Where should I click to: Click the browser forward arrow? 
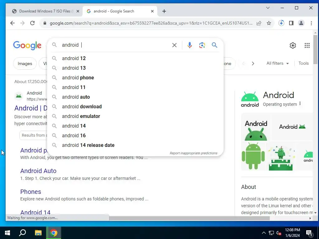pyautogui.click(x=22, y=23)
